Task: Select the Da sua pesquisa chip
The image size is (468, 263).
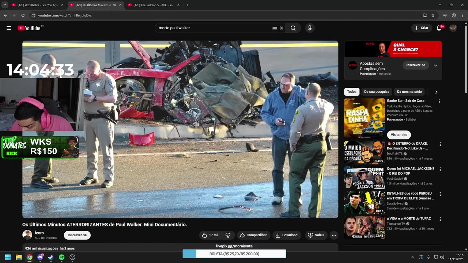Action: [377, 92]
